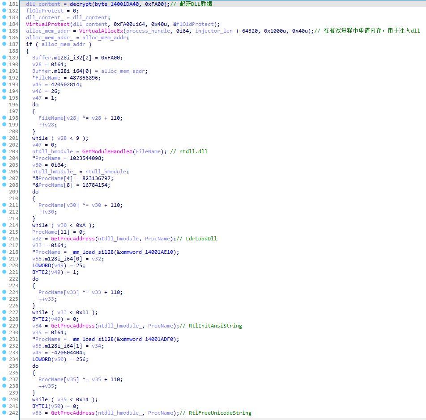Select 0xFA00 value on line 189
426x420 pixels.
110,58
